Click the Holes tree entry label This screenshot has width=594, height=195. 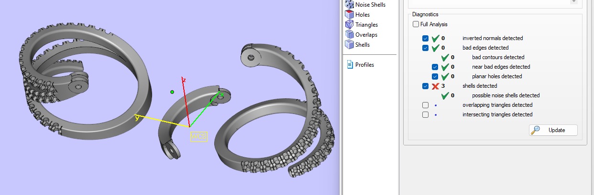[x=363, y=15]
